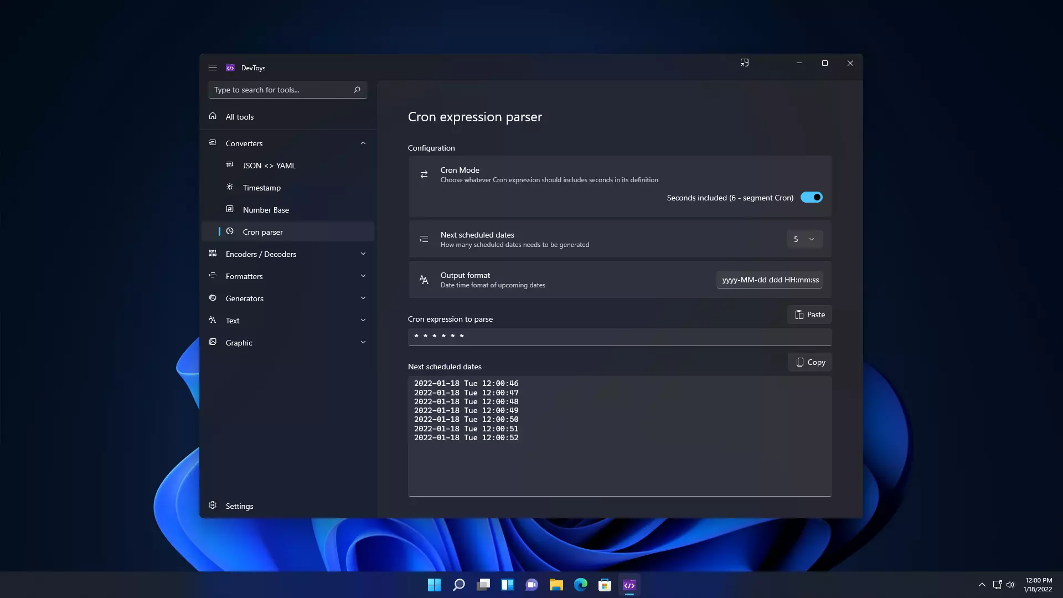Expand the Formatters section chevron

tap(363, 276)
